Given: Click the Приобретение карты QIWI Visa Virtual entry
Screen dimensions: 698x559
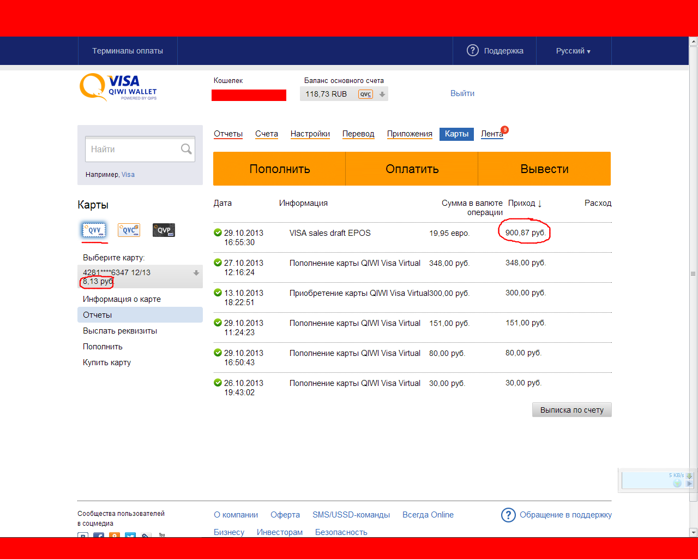Looking at the screenshot, I should (359, 293).
